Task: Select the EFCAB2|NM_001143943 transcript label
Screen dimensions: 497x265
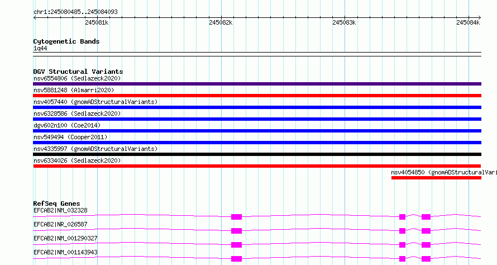Action: pyautogui.click(x=65, y=252)
